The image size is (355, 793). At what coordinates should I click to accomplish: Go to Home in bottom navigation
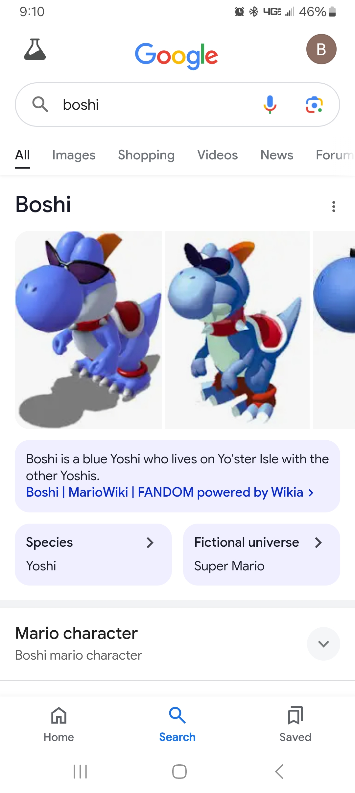click(59, 724)
